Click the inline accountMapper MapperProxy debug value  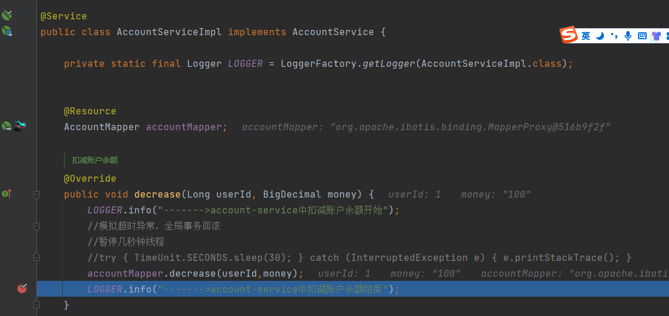426,127
